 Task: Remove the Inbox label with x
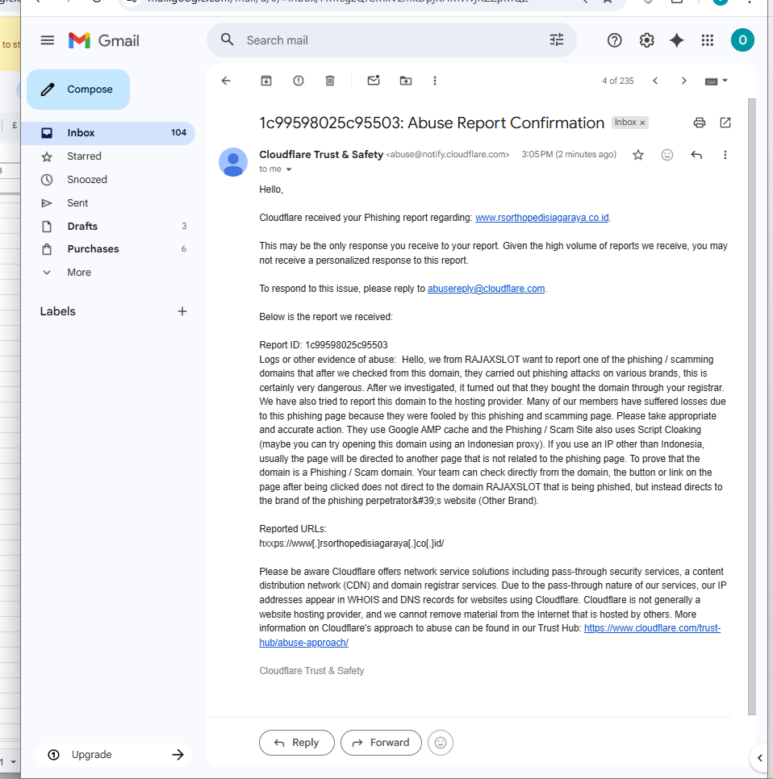point(642,123)
